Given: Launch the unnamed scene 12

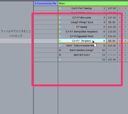Looking at the screenshot, I should tap(60, 60).
